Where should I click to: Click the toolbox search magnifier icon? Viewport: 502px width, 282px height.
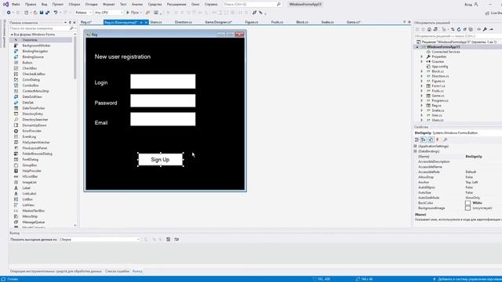point(71,28)
